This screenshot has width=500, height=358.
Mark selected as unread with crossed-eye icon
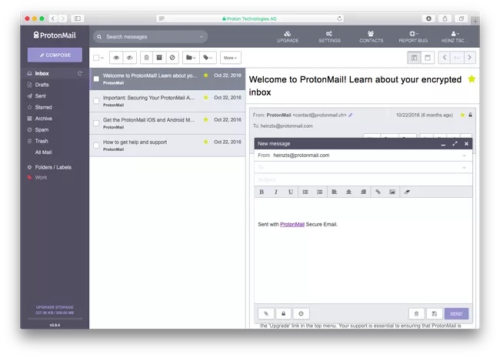pos(130,58)
